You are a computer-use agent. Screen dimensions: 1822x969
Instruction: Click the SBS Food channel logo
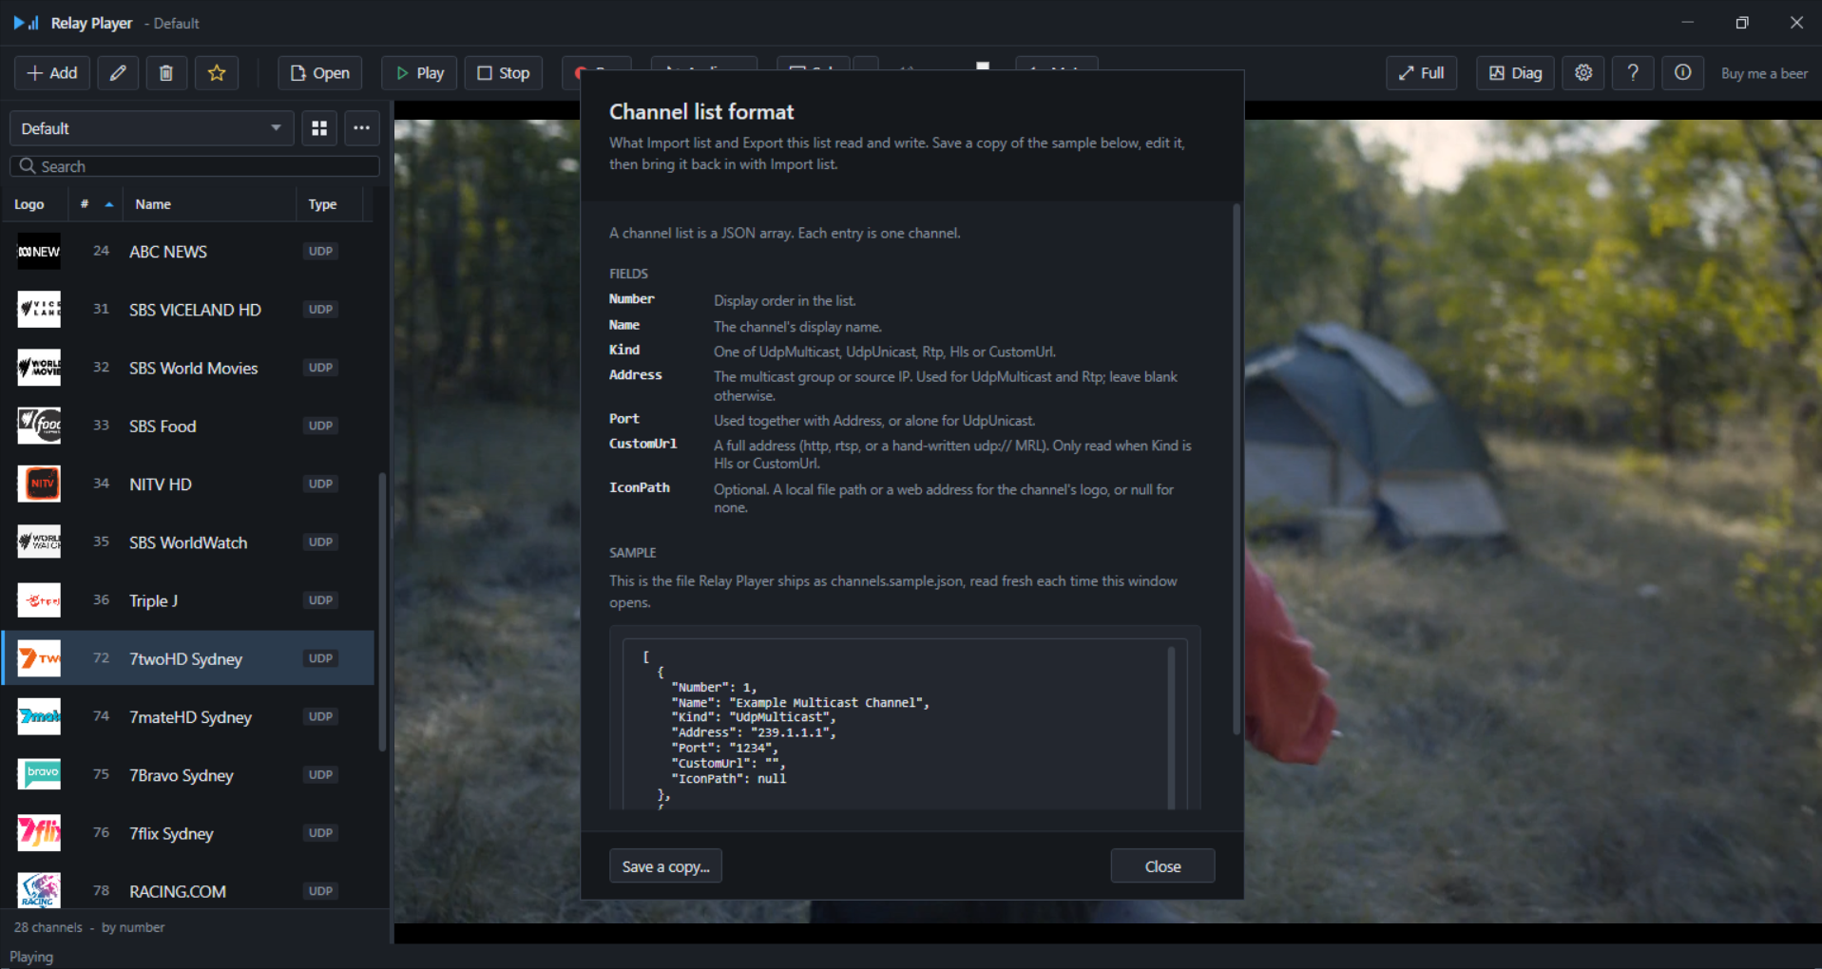tap(39, 426)
